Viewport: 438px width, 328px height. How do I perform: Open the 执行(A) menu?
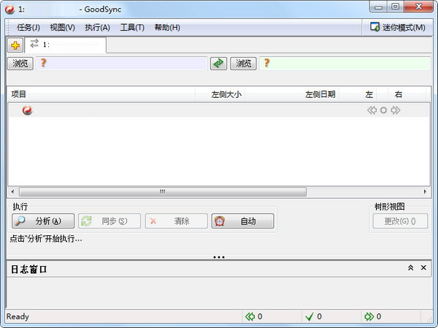[x=98, y=28]
